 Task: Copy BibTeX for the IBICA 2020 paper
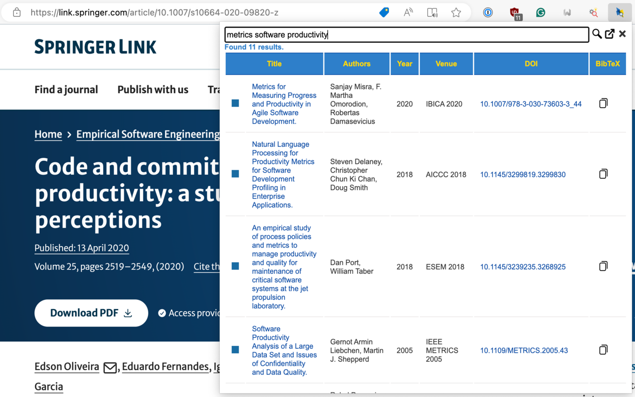coord(603,103)
